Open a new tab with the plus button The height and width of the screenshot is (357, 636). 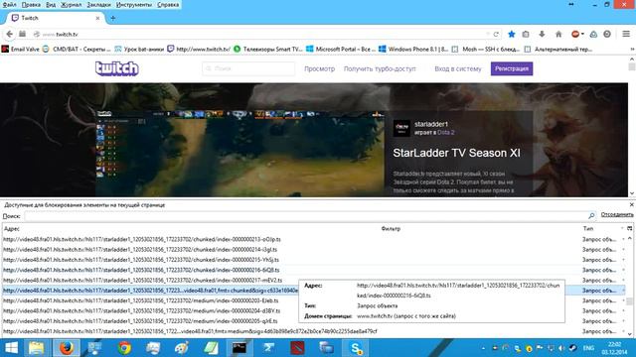click(x=113, y=18)
